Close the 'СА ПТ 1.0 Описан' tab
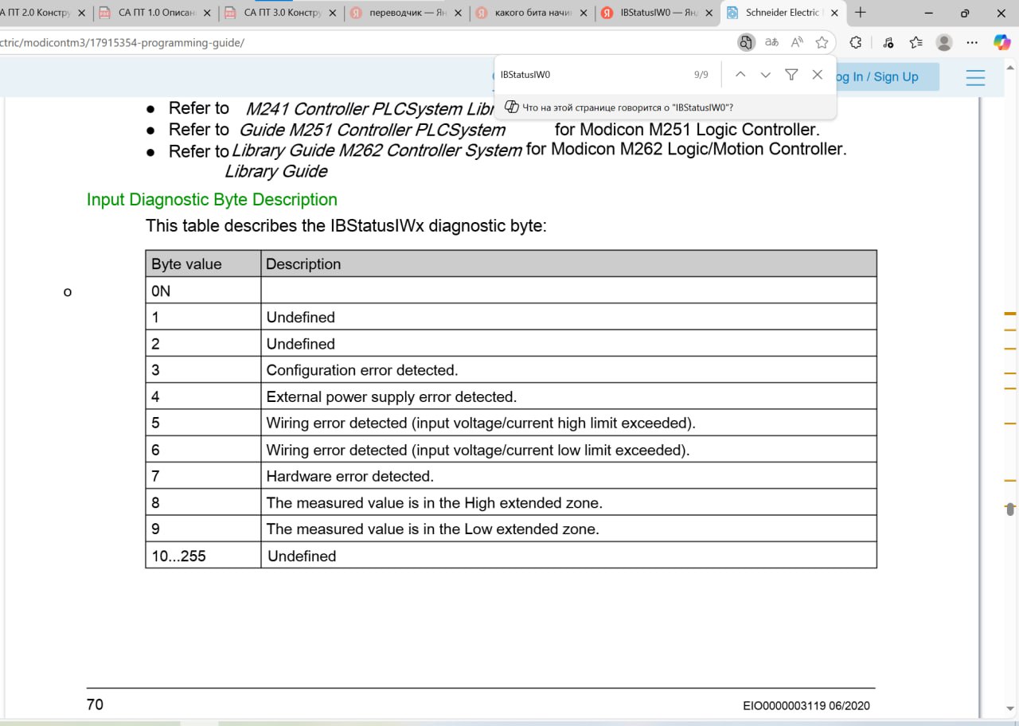The image size is (1019, 726). 208,13
